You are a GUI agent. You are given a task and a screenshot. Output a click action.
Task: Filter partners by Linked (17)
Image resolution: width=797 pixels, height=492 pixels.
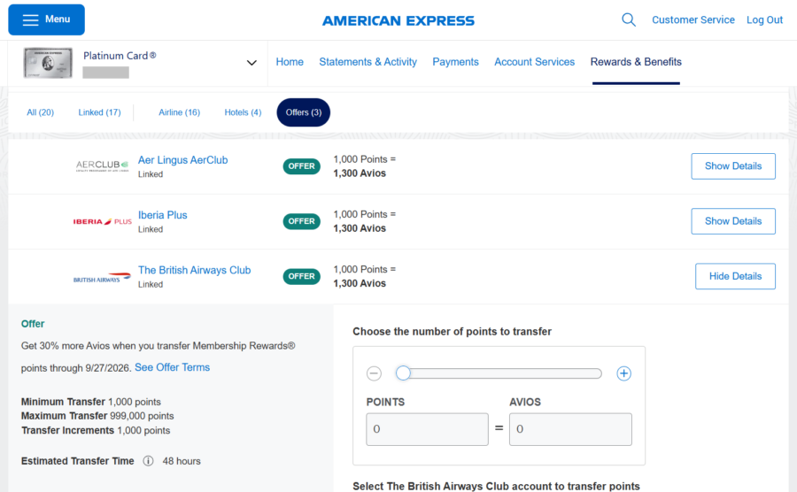99,112
